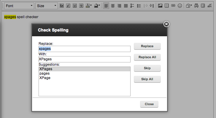Click the Skip button
The width and height of the screenshot is (216, 118).
point(147,68)
